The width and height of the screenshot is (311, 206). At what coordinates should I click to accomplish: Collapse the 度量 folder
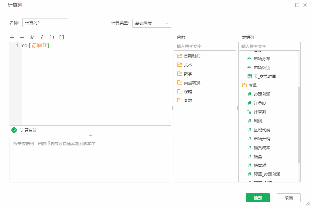tap(244, 85)
